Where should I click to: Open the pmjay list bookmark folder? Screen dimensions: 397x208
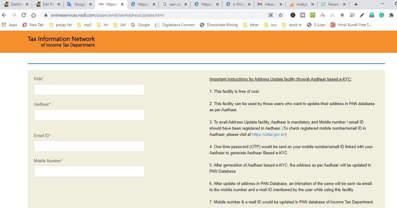coord(60,25)
